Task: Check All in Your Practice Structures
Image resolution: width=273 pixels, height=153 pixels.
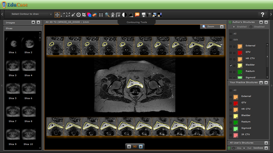Action: pos(231,91)
